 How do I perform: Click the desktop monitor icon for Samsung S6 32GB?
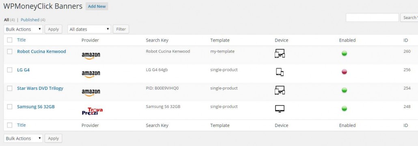pyautogui.click(x=280, y=108)
